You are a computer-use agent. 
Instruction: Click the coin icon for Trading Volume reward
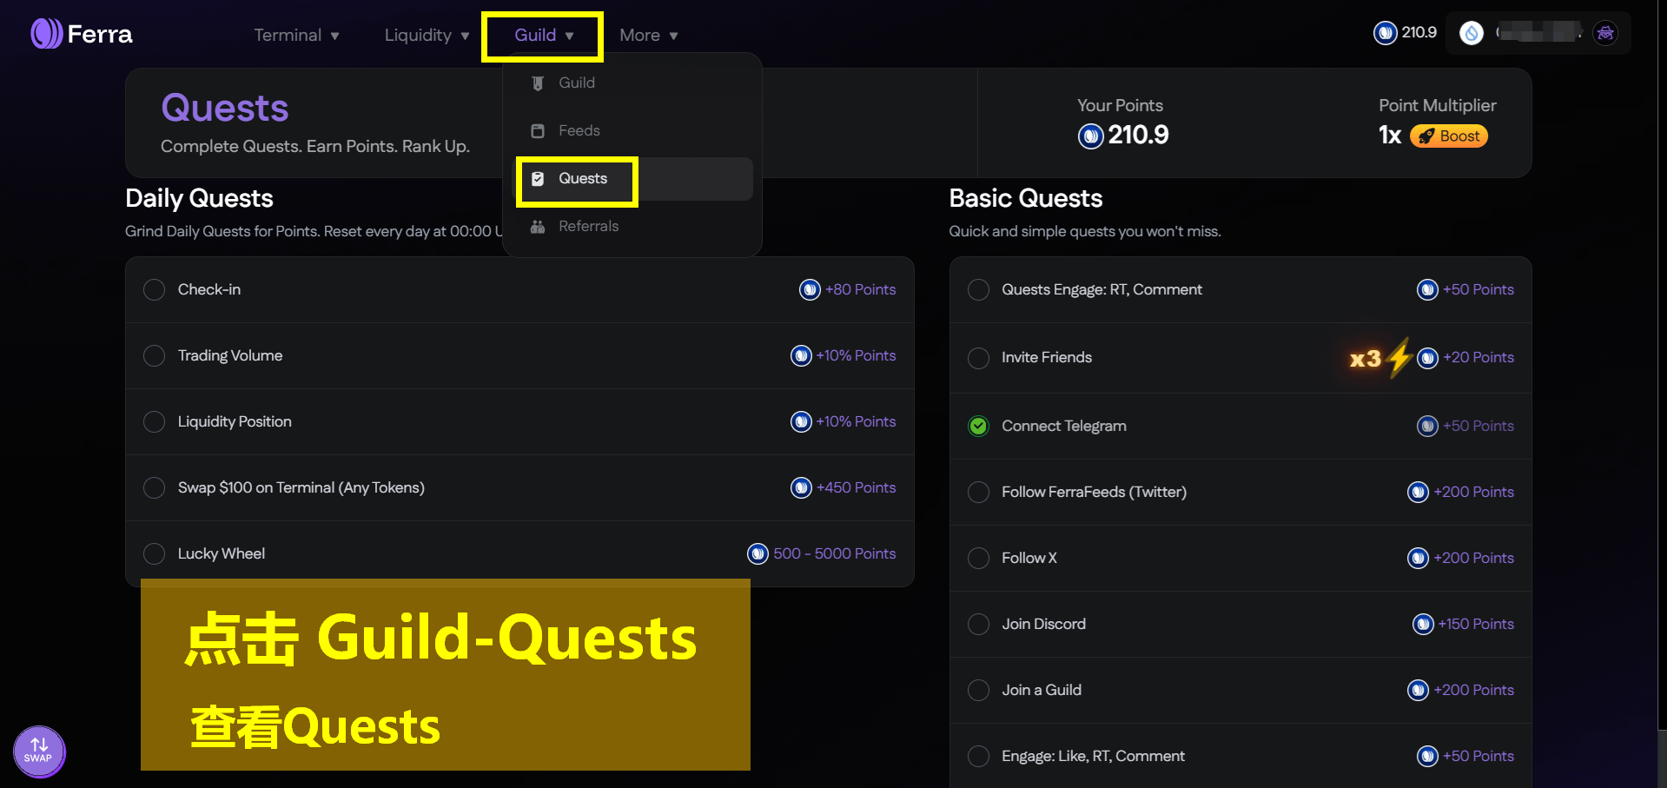(x=801, y=355)
